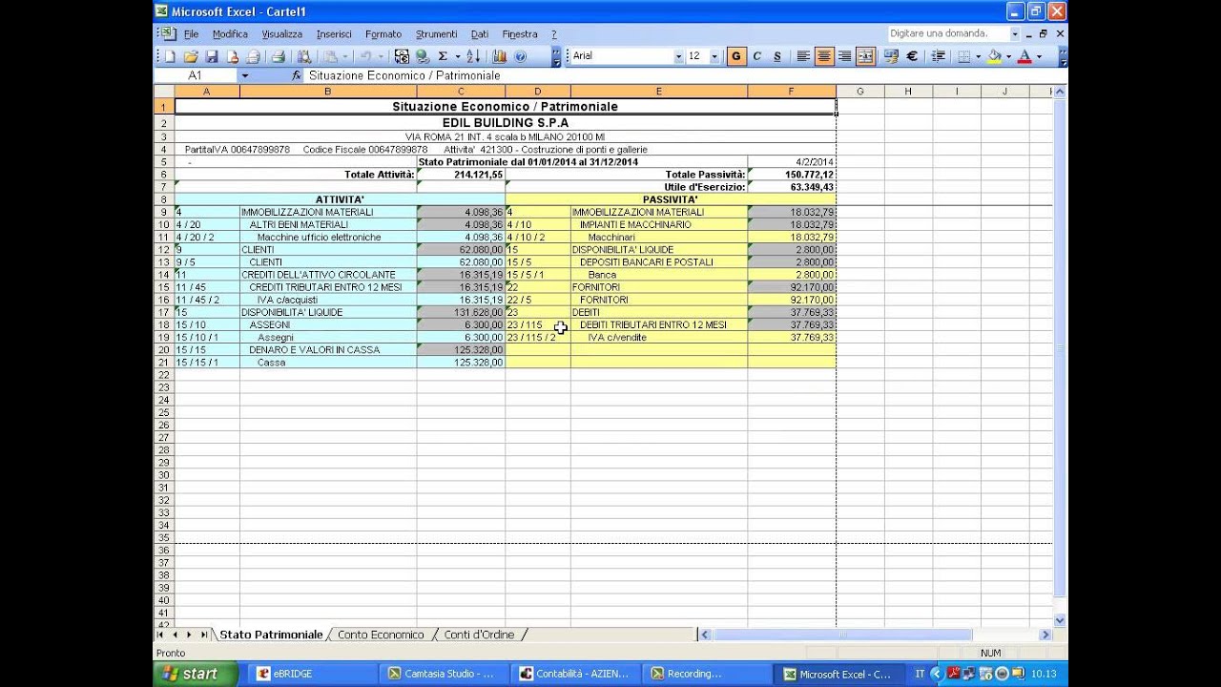
Task: Click the fx Insert Function icon
Action: point(296,75)
